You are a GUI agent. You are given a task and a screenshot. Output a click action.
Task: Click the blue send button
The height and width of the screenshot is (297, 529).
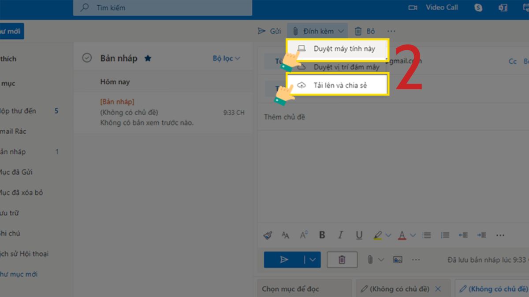284,260
